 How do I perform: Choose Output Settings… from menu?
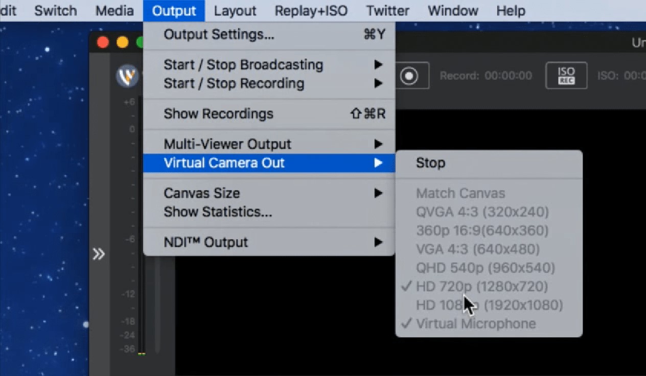click(269, 35)
